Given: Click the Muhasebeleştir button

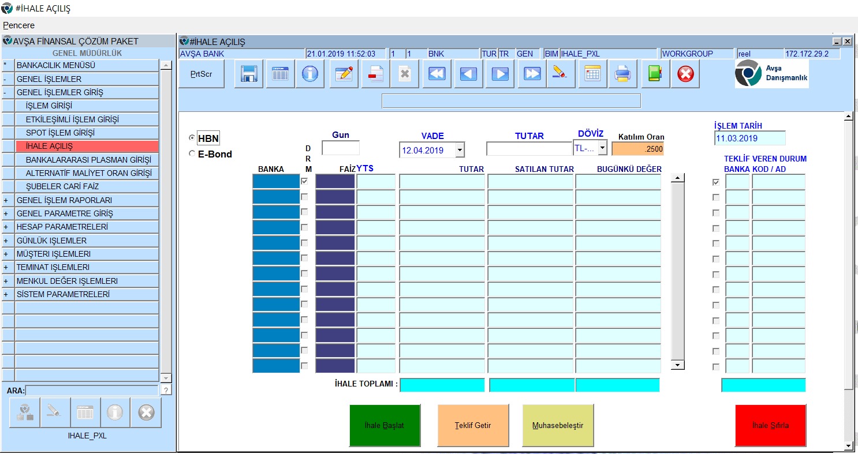Looking at the screenshot, I should tap(558, 425).
